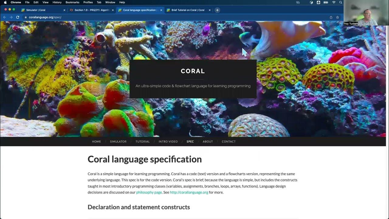
Task: Reload the current page
Action: [18, 17]
